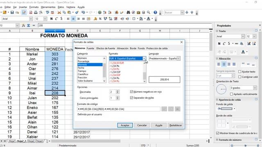
Task: Sort descending toolbar icon
Action: [x=110, y=12]
